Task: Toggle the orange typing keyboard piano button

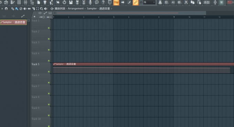Action: [116, 2]
